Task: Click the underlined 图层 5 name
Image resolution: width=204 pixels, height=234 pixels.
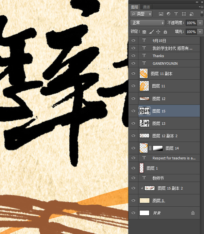Action: 159,200
